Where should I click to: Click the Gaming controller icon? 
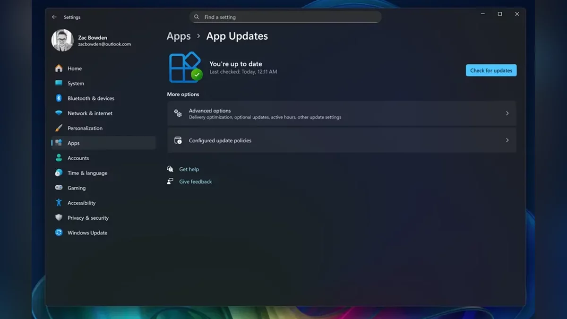[x=59, y=188]
